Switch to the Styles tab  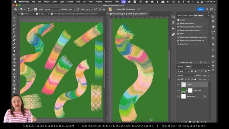tap(190, 15)
